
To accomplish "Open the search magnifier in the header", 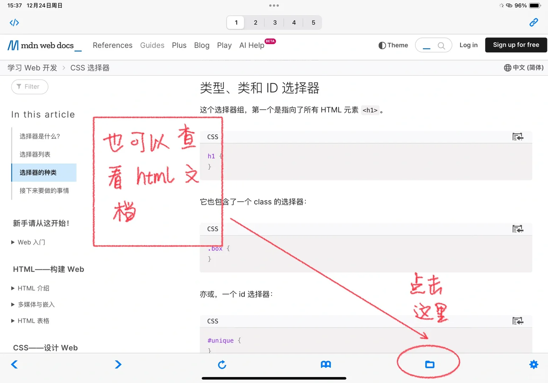I will click(x=441, y=45).
